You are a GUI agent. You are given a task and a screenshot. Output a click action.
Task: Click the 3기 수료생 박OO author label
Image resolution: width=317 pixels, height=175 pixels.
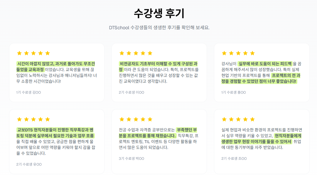point(131,159)
